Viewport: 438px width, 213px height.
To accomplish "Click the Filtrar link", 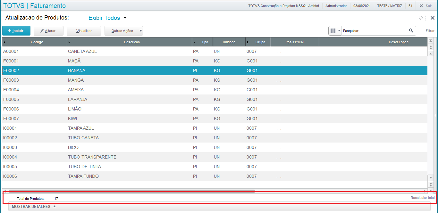I will [430, 31].
